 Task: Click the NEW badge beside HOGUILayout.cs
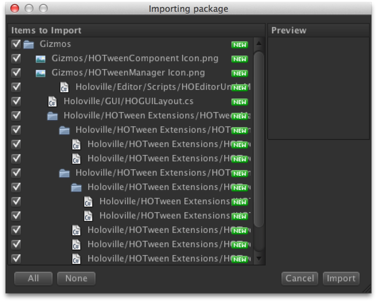click(239, 102)
